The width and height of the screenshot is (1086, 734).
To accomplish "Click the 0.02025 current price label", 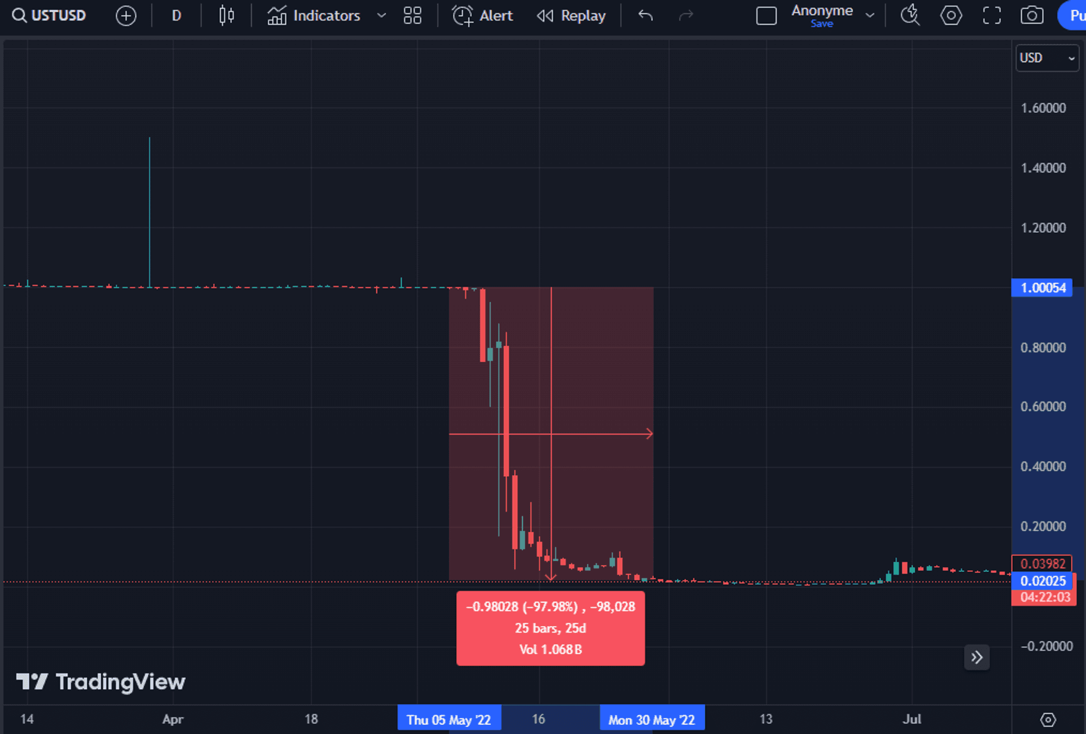I will pos(1043,581).
